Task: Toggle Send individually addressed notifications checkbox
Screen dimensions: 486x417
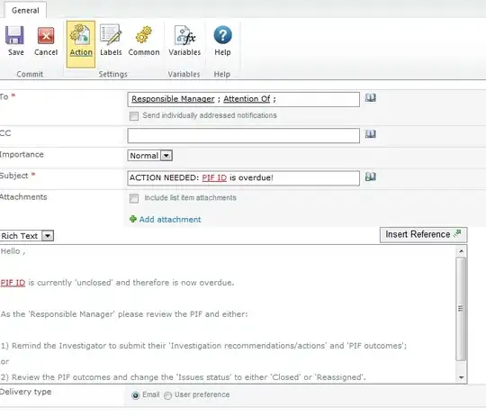Action: click(x=134, y=116)
